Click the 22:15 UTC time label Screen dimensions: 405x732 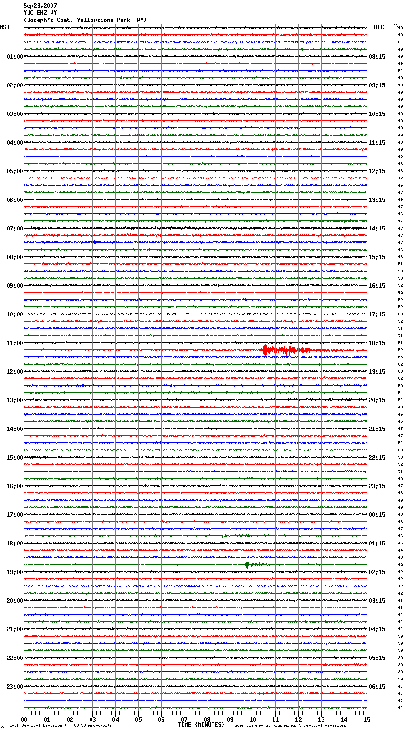[x=377, y=458]
